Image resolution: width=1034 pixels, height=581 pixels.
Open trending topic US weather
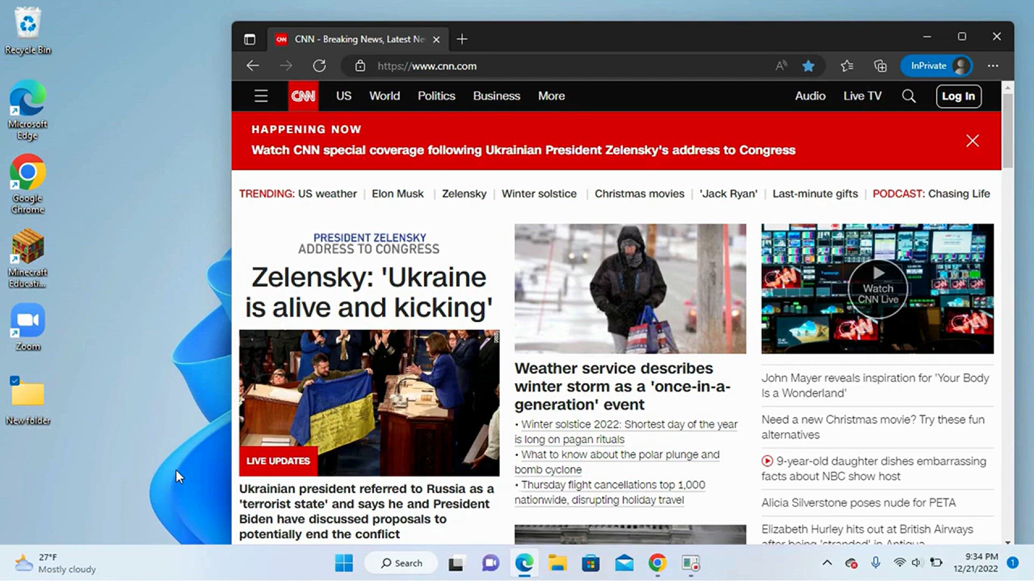pyautogui.click(x=327, y=194)
